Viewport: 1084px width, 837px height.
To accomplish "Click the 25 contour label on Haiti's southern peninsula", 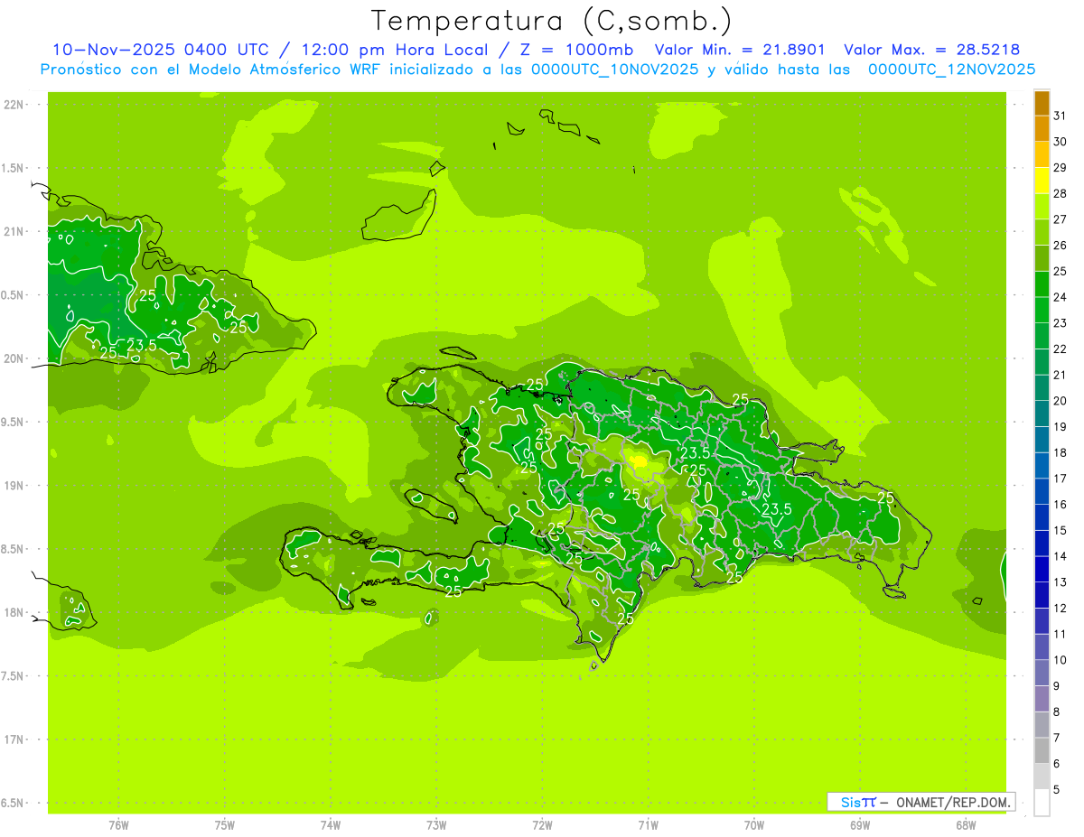I will coord(453,591).
